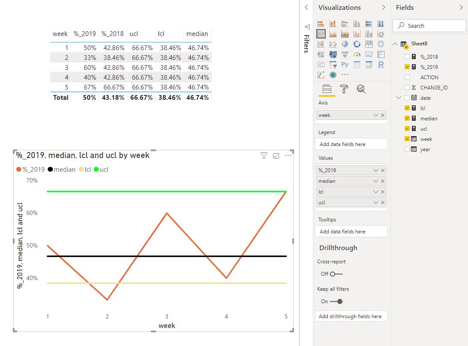The height and width of the screenshot is (346, 468).
Task: Select the stacked bar chart visual
Action: (321, 24)
